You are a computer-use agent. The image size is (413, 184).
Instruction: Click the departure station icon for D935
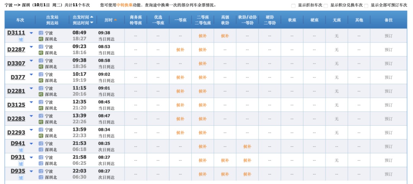click(x=41, y=171)
